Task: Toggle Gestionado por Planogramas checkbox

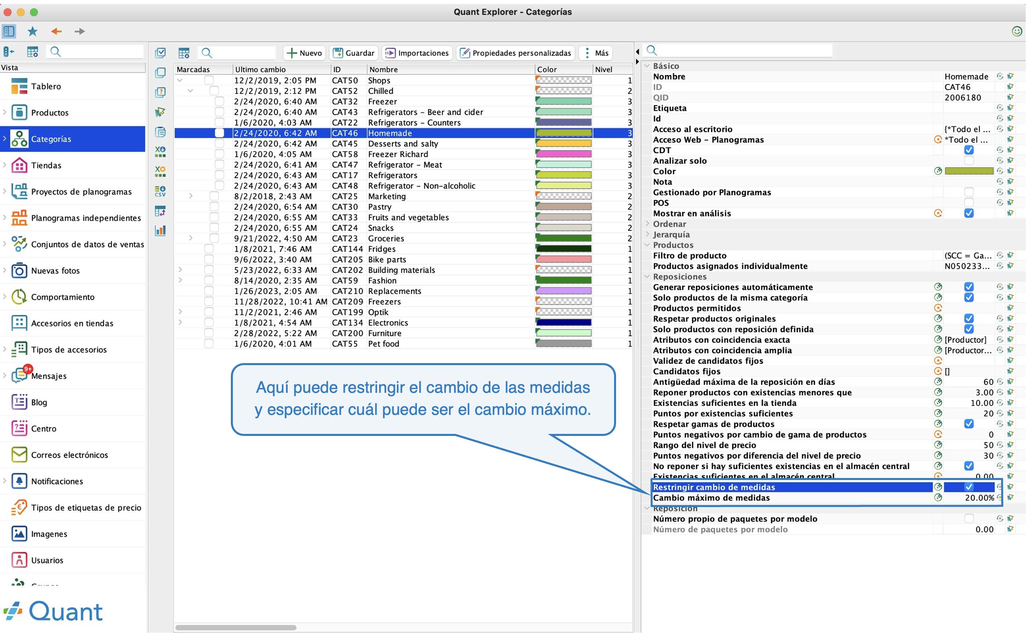Action: (969, 192)
